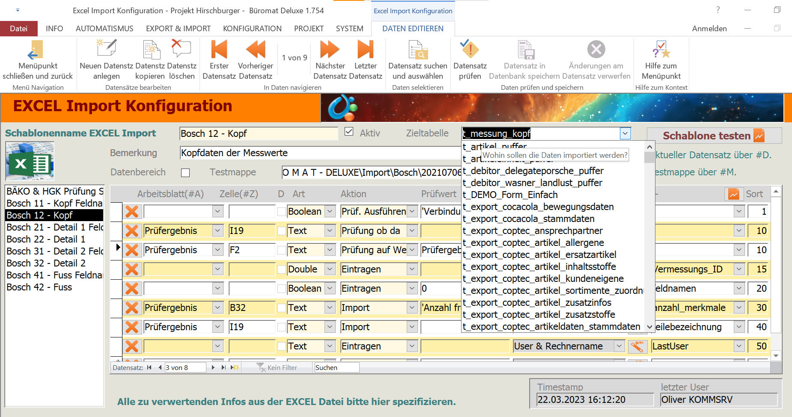Select Bosch 22 - Detail 1 template
This screenshot has width=792, height=417.
46,239
